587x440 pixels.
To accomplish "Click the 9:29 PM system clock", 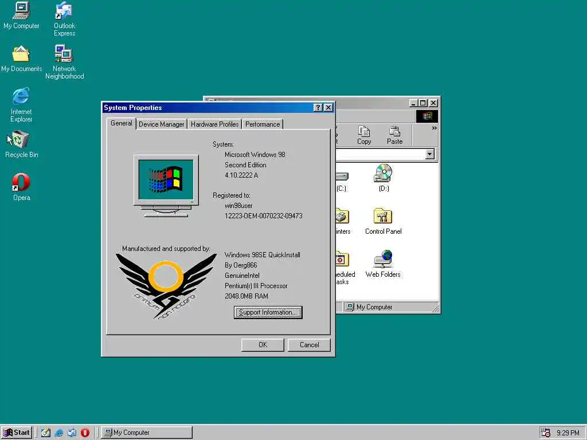I will point(568,433).
